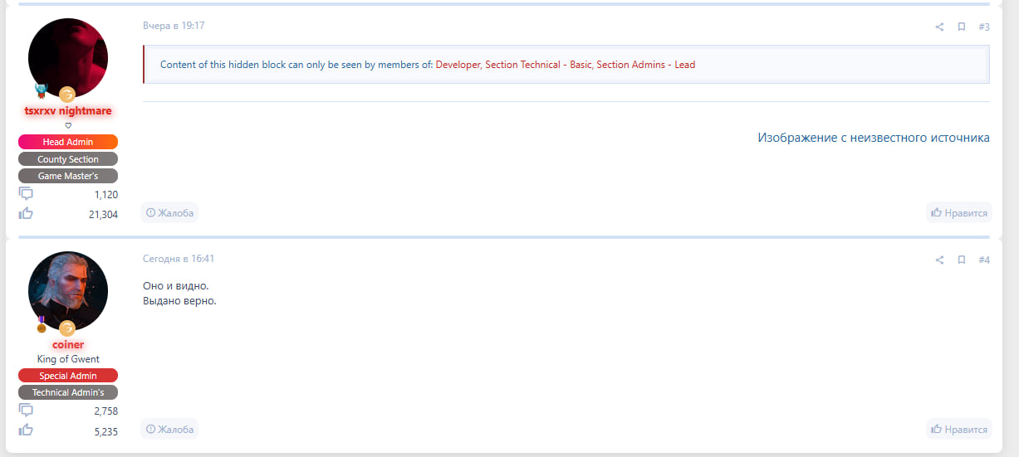This screenshot has width=1019, height=457.
Task: Click the Head Admin badge
Action: click(x=68, y=142)
